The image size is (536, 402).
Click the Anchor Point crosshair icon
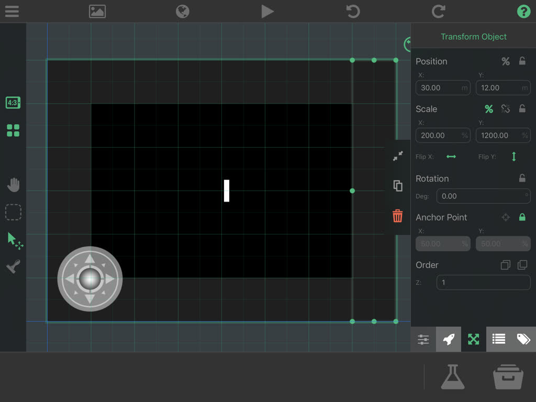click(506, 217)
